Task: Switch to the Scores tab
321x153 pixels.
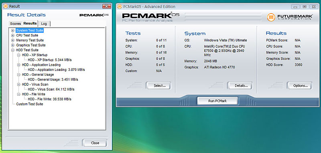Action: tap(15, 24)
